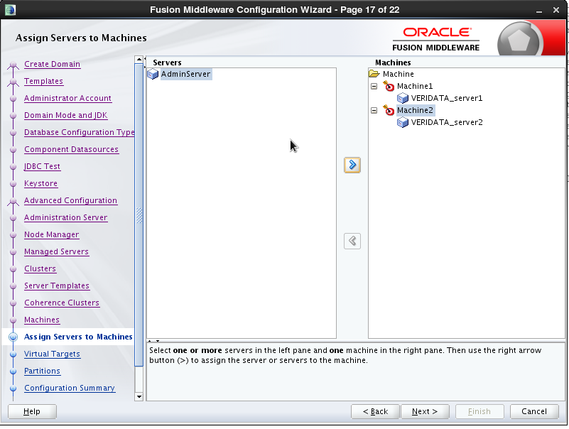This screenshot has height=429, width=569.
Task: Click the Assign Servers to Machines step bullet
Action: (13, 337)
